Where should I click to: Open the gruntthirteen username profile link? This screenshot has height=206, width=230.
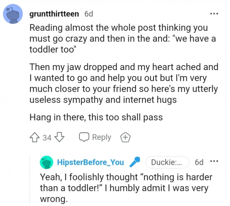(54, 14)
